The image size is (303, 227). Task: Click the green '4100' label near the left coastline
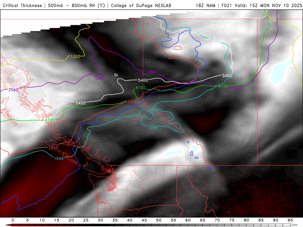click(50, 120)
